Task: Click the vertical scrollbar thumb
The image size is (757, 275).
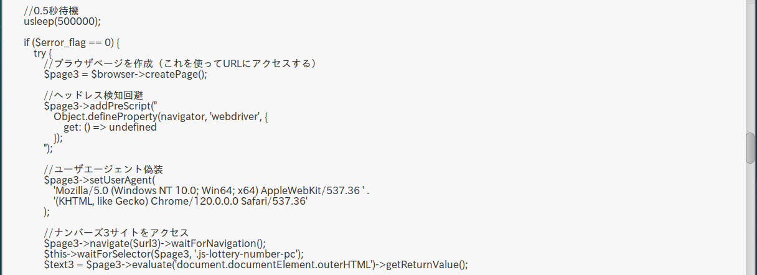Action: click(750, 147)
